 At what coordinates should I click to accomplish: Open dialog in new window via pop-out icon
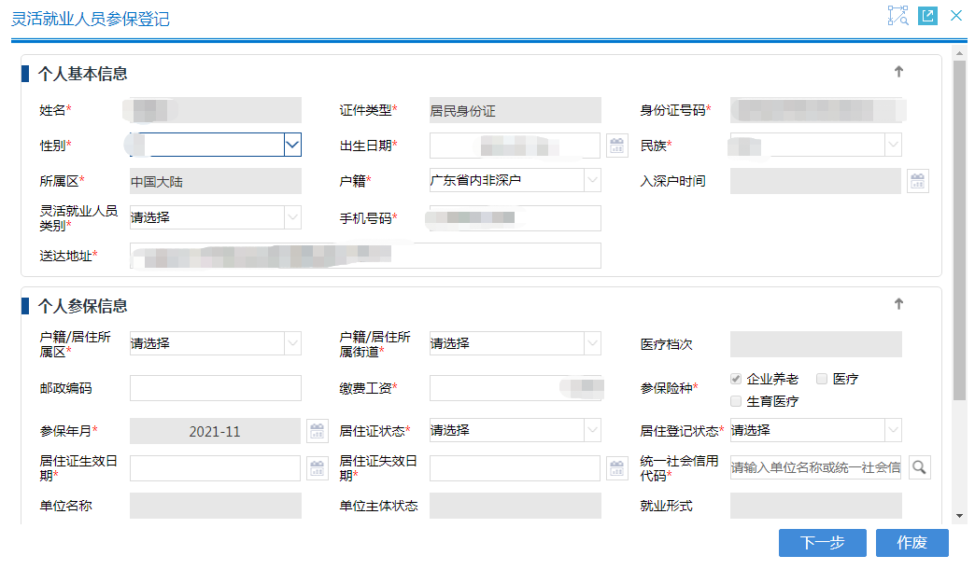pyautogui.click(x=926, y=15)
